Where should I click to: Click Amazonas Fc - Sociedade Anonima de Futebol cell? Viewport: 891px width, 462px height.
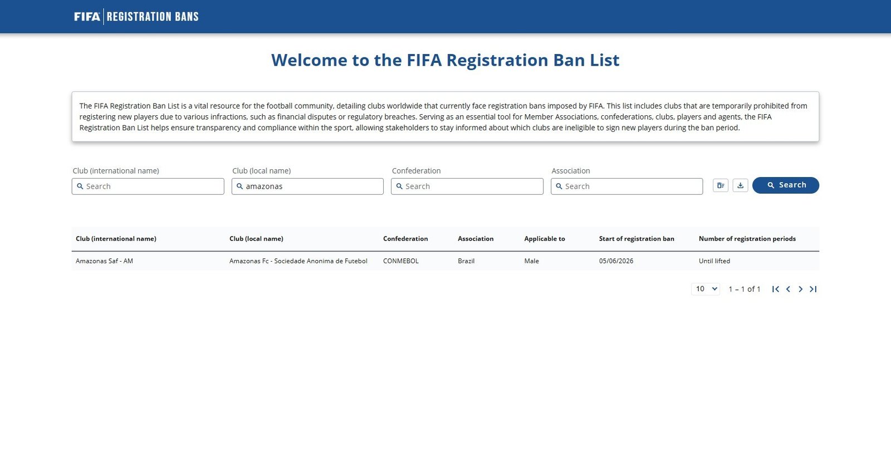(298, 261)
